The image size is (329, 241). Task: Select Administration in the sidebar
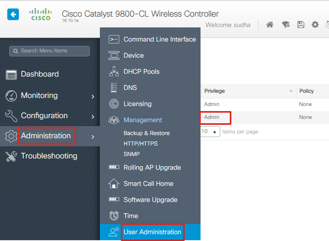46,136
